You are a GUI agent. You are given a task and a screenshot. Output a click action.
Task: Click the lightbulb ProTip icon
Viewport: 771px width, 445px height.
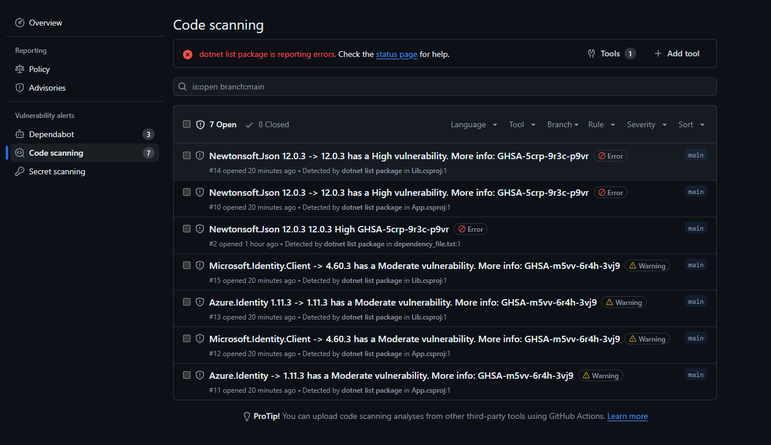pos(247,417)
